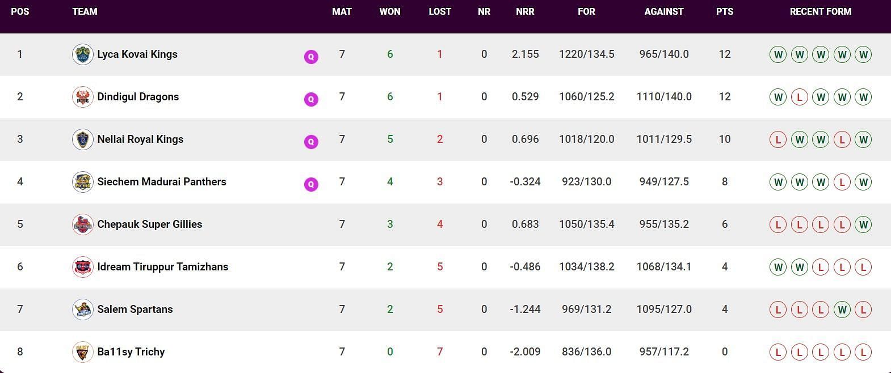
Task: Click the Dindigul Dragons team logo
Action: [x=83, y=97]
